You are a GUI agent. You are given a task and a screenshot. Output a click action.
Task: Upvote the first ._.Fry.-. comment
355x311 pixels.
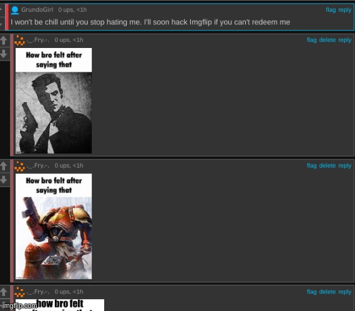[4, 41]
